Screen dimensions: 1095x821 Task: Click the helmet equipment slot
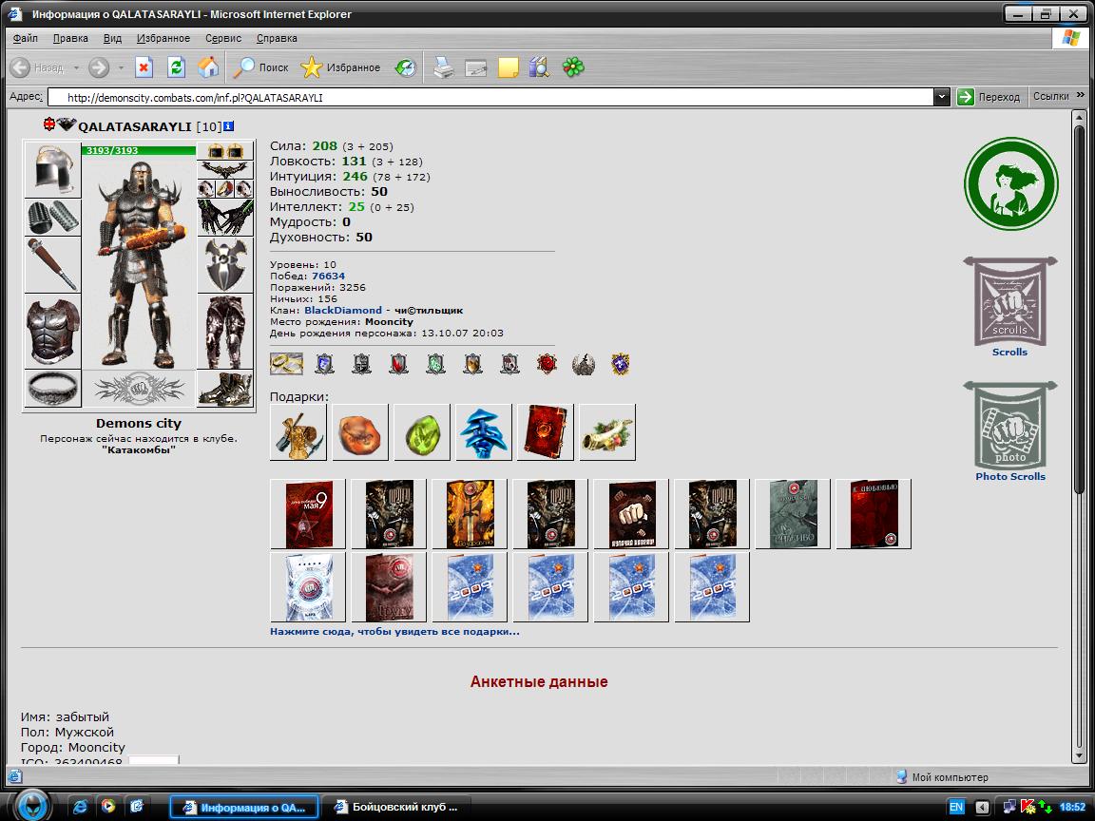click(x=53, y=169)
